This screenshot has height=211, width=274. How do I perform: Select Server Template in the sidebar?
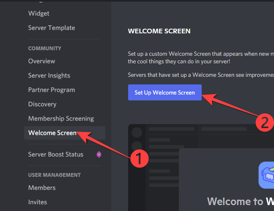(52, 28)
